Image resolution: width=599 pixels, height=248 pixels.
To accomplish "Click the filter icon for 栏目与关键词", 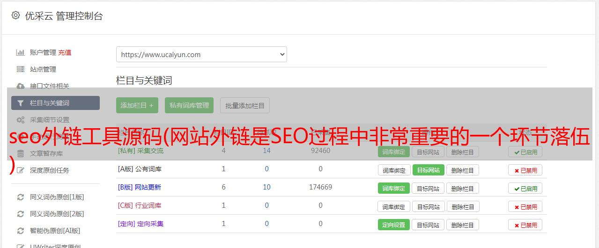I will tap(21, 103).
